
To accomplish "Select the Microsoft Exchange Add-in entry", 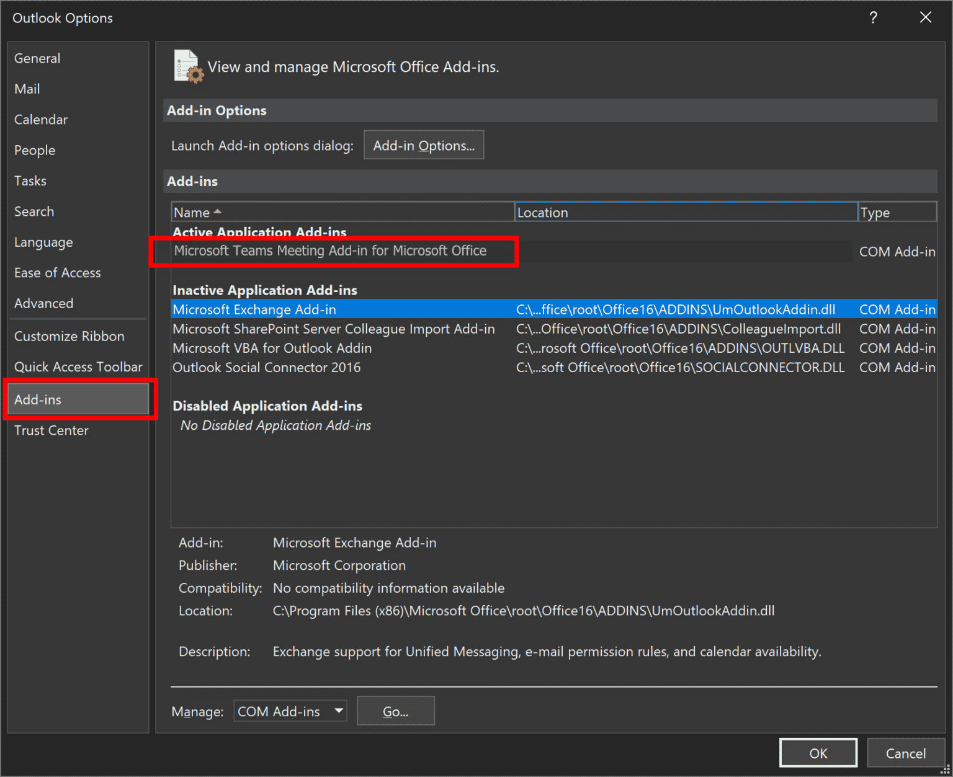I will tap(254, 309).
